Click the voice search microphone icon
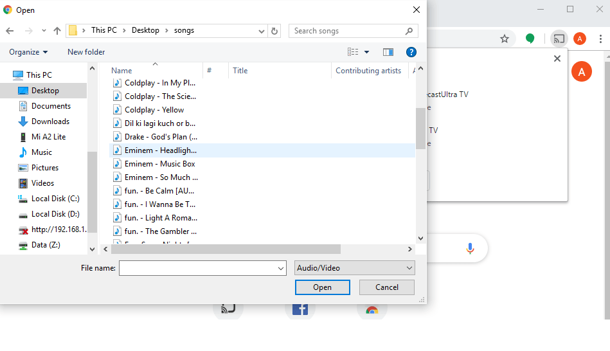 [470, 248]
